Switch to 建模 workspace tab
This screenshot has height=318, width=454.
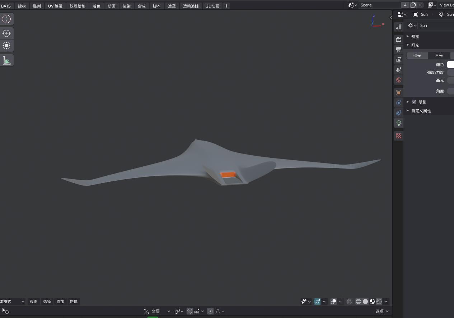point(22,6)
